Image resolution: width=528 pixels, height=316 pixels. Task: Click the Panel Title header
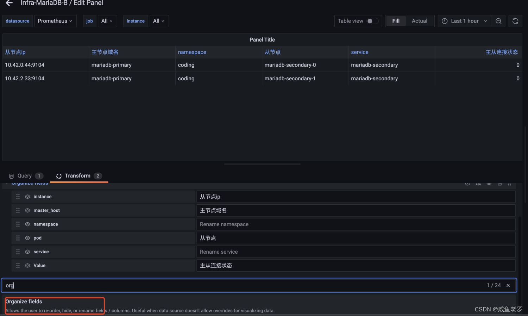tap(262, 39)
